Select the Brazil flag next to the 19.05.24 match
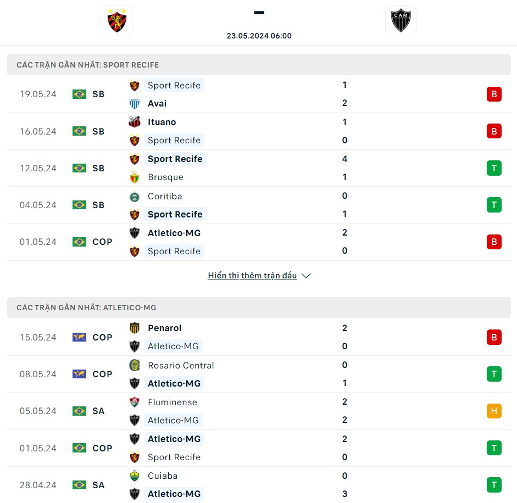The height and width of the screenshot is (503, 517). [79, 94]
